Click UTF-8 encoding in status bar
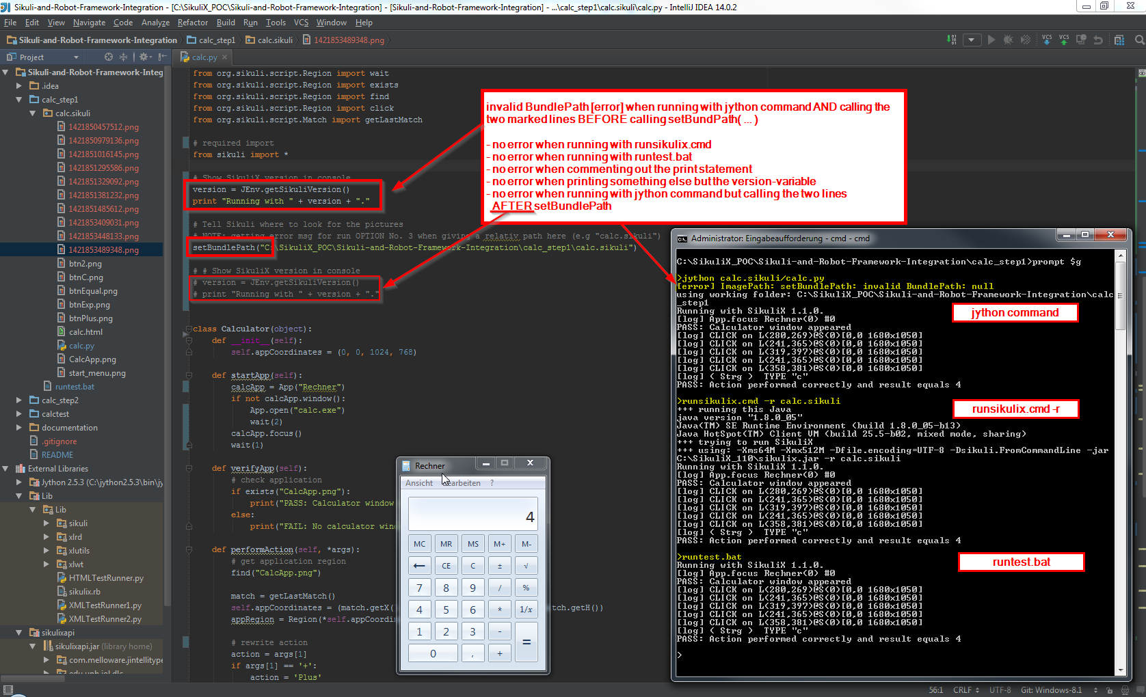 tap(1000, 690)
